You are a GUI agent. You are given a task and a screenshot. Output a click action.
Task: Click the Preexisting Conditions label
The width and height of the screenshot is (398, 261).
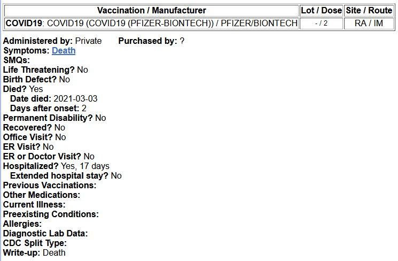(x=51, y=214)
